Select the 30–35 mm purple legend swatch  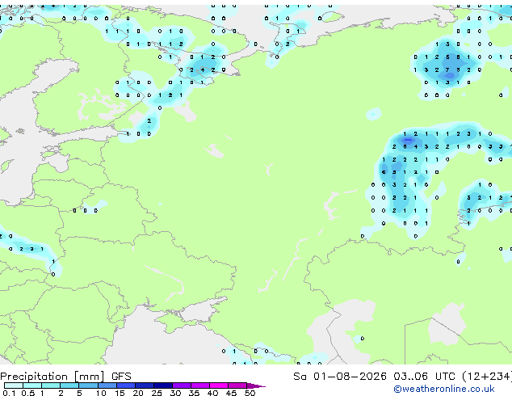(x=182, y=385)
